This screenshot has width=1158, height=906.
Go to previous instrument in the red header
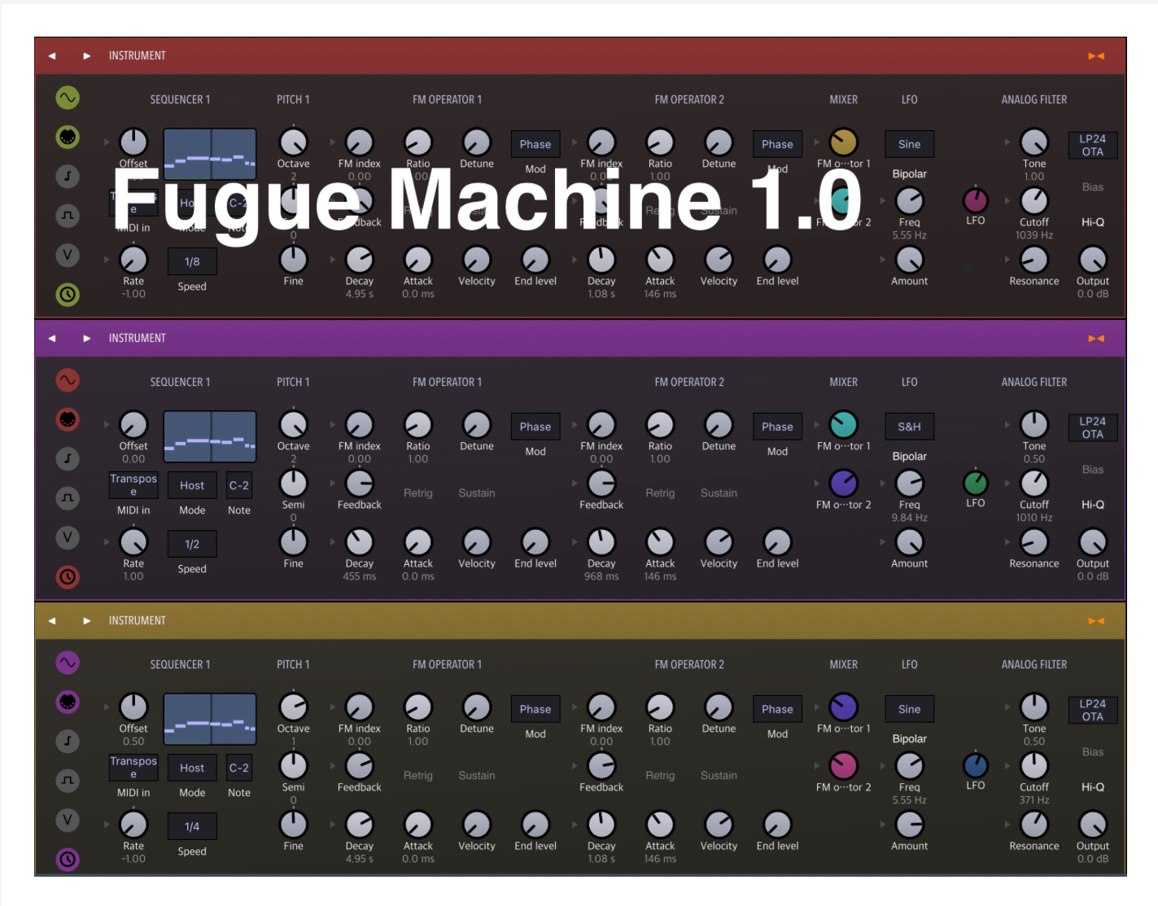[x=52, y=56]
